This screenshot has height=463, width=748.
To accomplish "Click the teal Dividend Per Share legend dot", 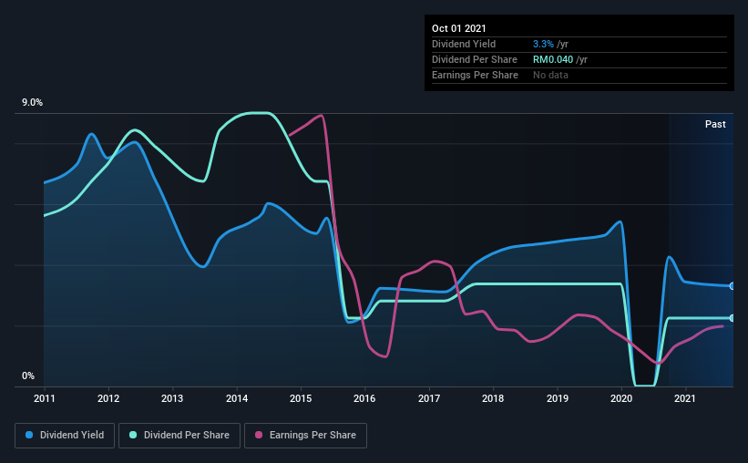I will tap(133, 435).
